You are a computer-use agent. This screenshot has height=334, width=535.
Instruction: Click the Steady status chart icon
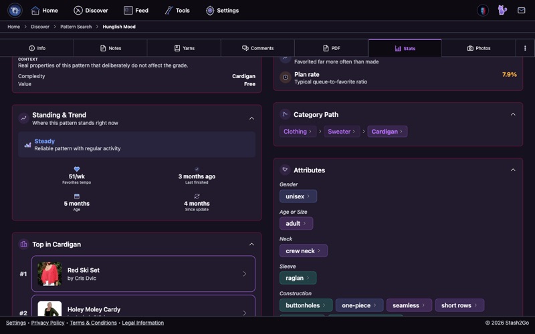(x=27, y=145)
